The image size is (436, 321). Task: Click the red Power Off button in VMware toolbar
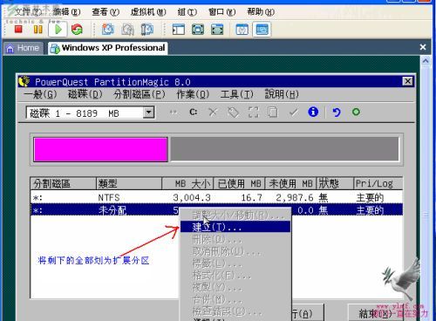coord(18,29)
